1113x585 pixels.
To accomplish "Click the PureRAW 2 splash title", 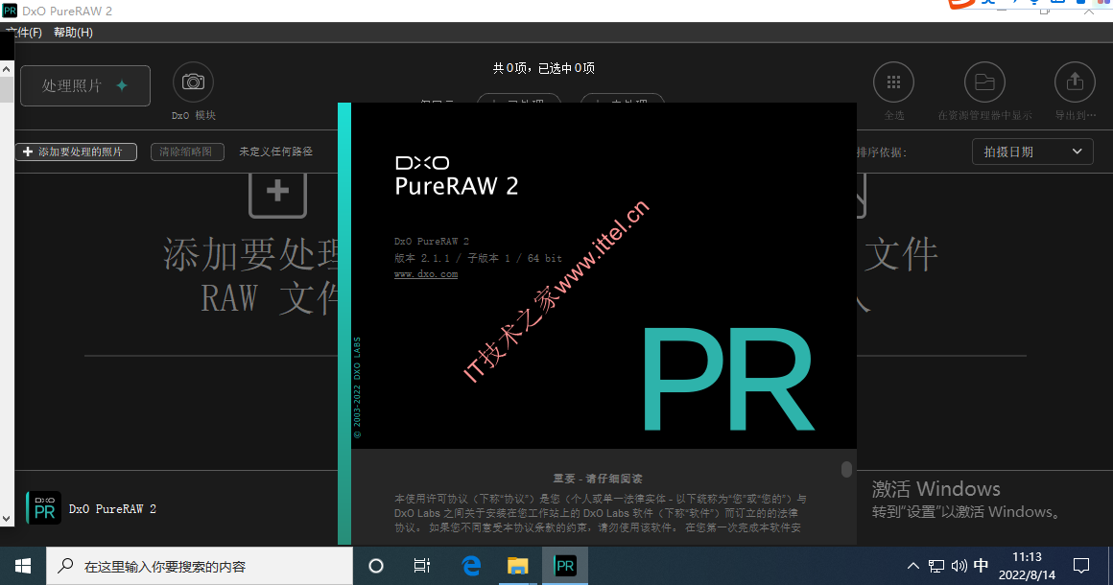I will (x=457, y=186).
